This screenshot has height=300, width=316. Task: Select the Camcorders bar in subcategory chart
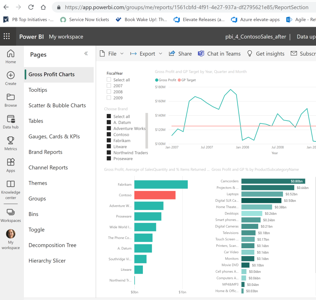[x=273, y=181]
